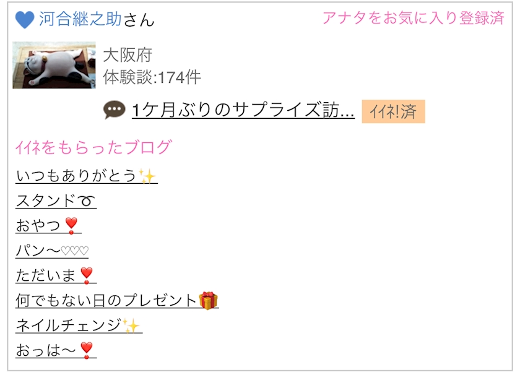Open blog post おやつ
This screenshot has height=375, width=520.
click(48, 225)
